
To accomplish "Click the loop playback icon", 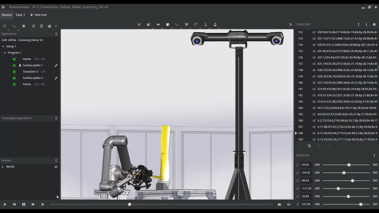I will tap(289, 204).
